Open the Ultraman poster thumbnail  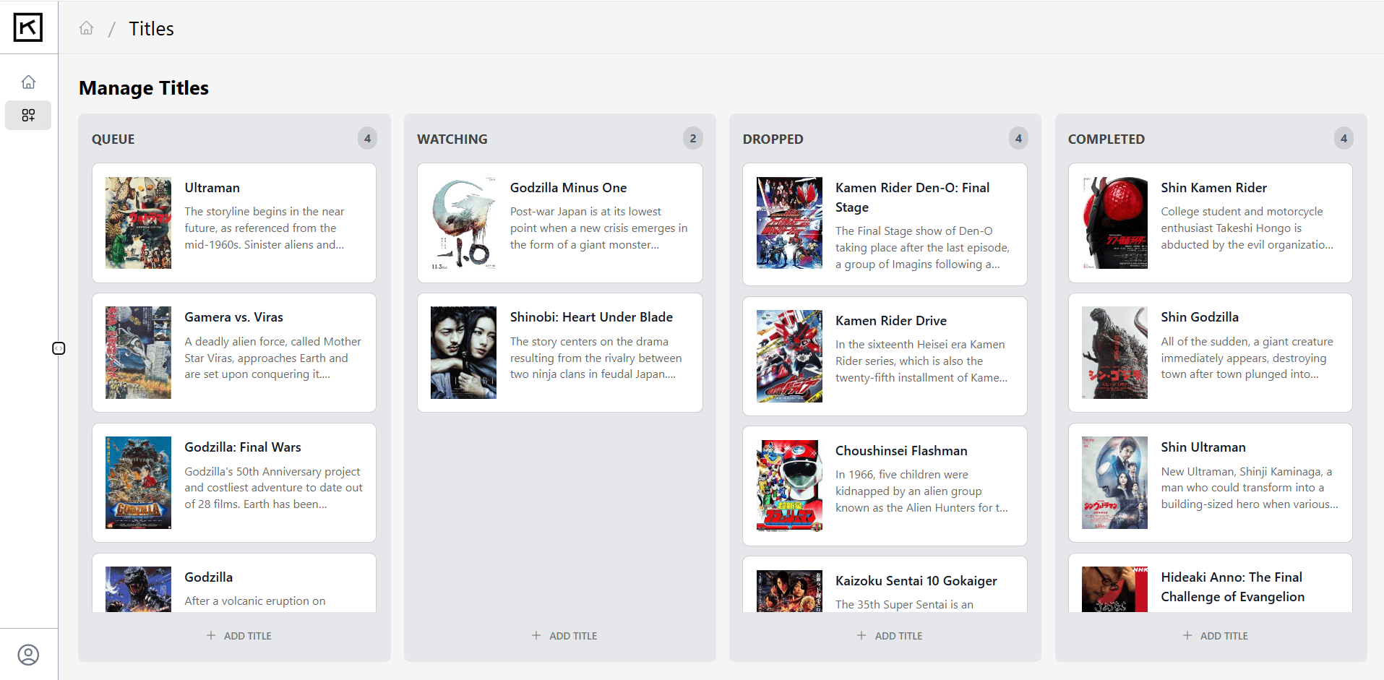point(138,223)
